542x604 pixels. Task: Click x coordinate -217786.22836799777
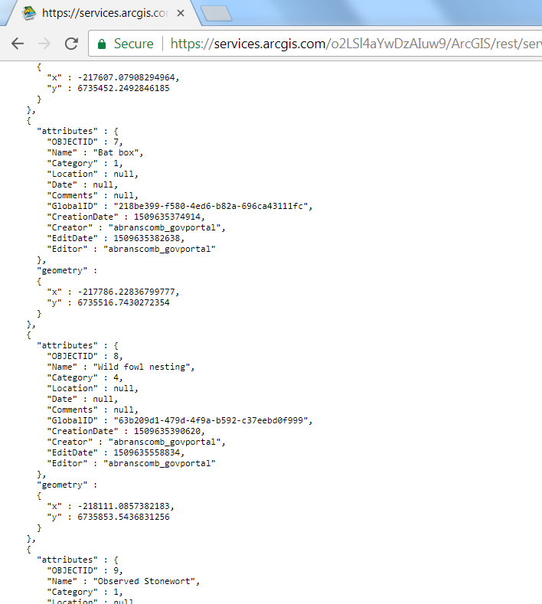point(126,292)
